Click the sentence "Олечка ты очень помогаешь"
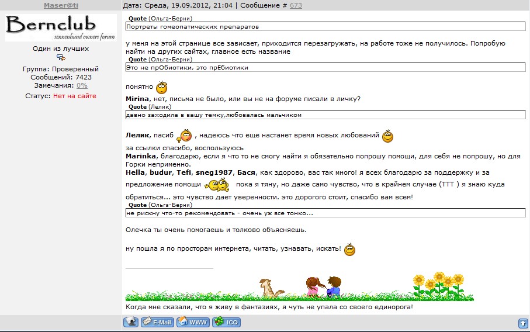Image resolution: width=530 pixels, height=332 pixels. click(216, 230)
